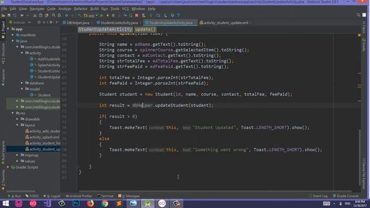Switch to the StudentListActivity.java tab

(119, 23)
